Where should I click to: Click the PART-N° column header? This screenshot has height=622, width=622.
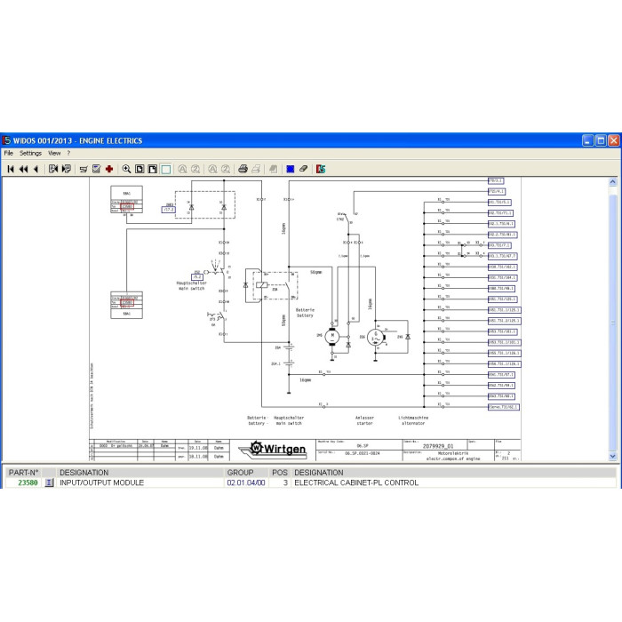point(23,473)
